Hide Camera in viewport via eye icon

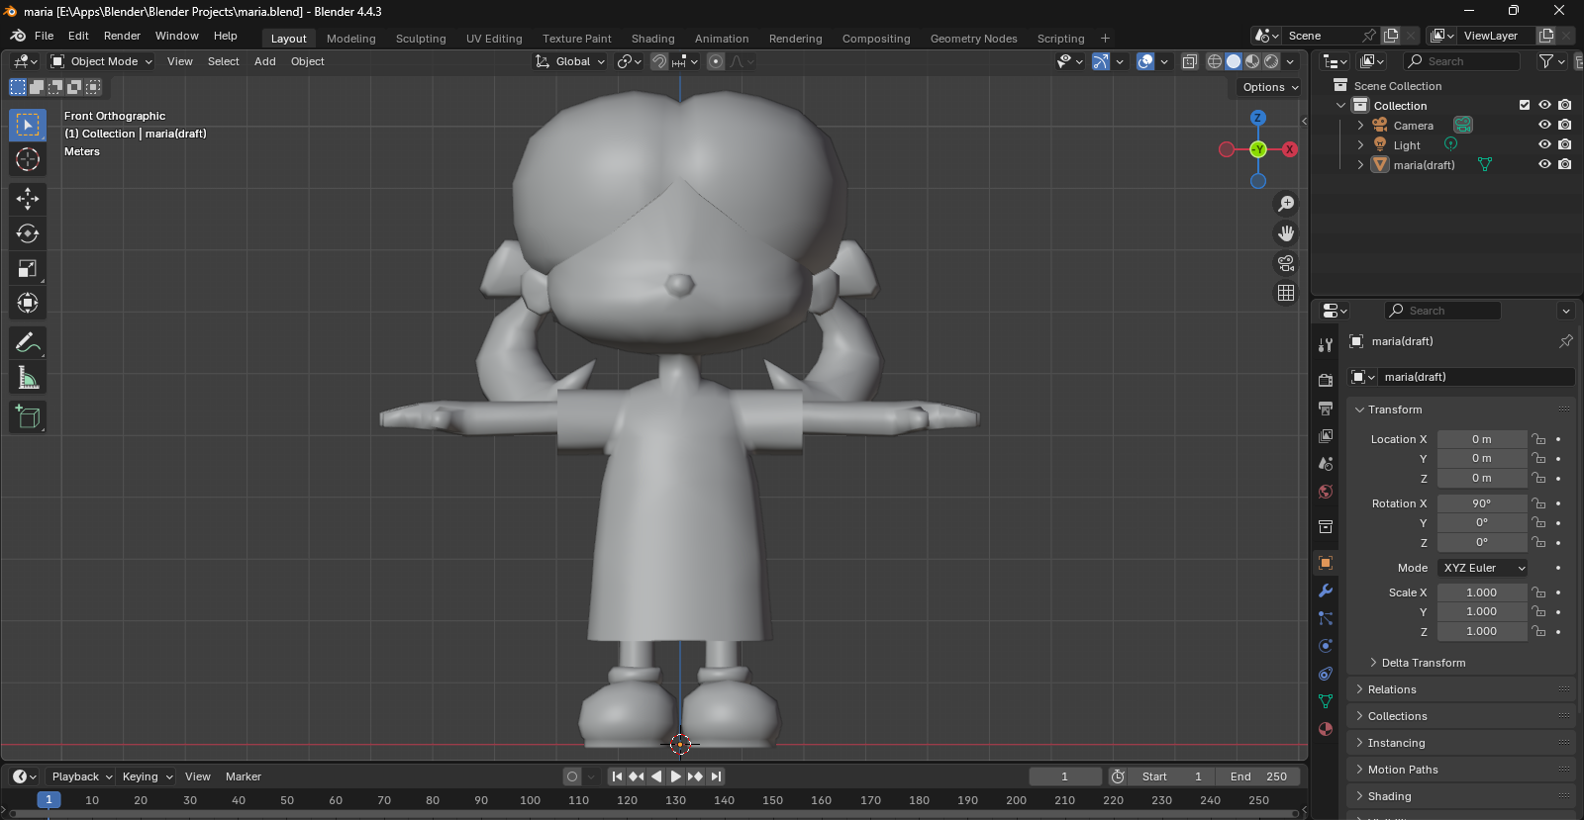pyautogui.click(x=1544, y=125)
